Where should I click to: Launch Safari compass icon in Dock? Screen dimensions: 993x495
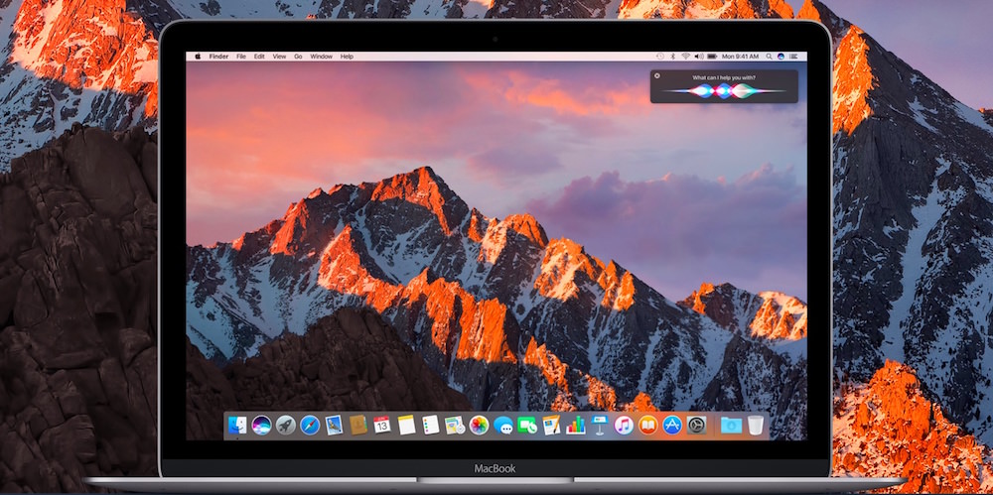click(x=310, y=425)
